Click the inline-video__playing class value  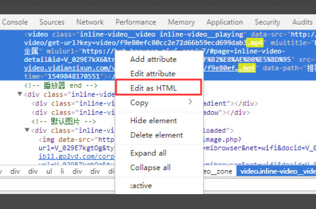(x=201, y=34)
